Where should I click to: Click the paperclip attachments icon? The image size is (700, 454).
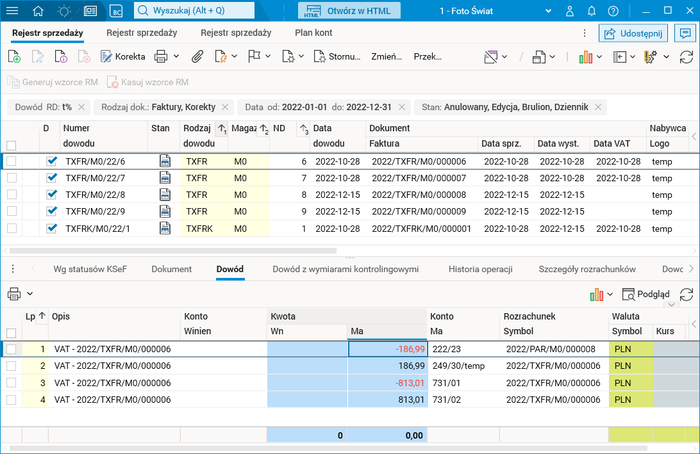[197, 56]
